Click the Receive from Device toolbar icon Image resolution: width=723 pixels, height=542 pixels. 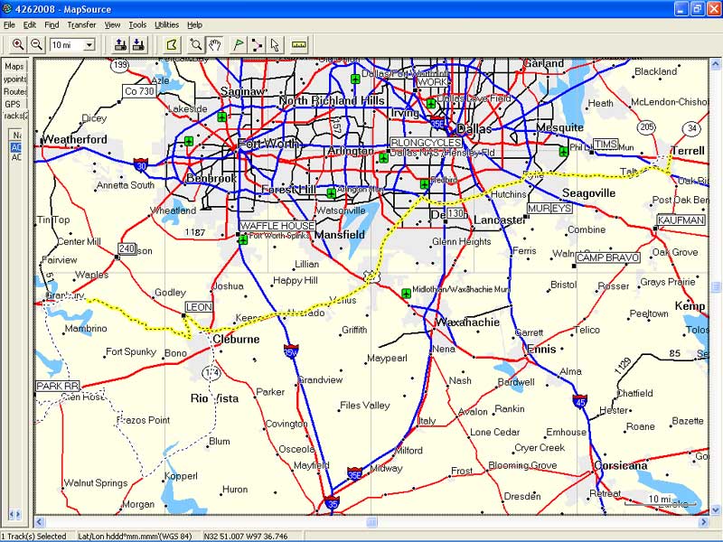click(x=139, y=44)
